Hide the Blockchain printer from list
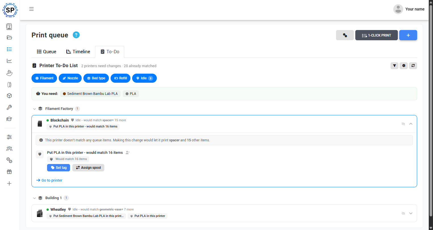 tap(403, 124)
